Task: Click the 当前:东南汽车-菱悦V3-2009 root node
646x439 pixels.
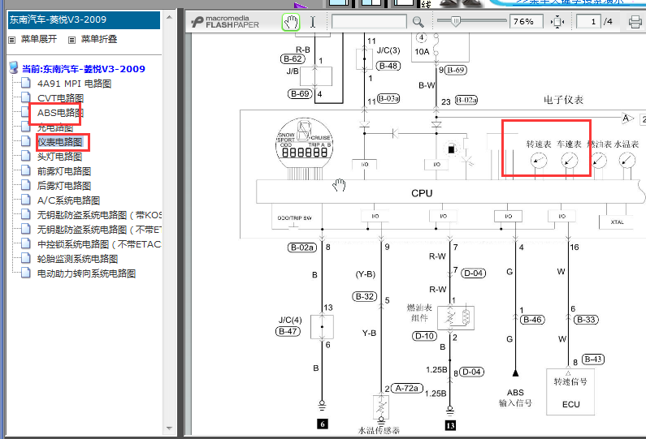Action: tap(83, 69)
